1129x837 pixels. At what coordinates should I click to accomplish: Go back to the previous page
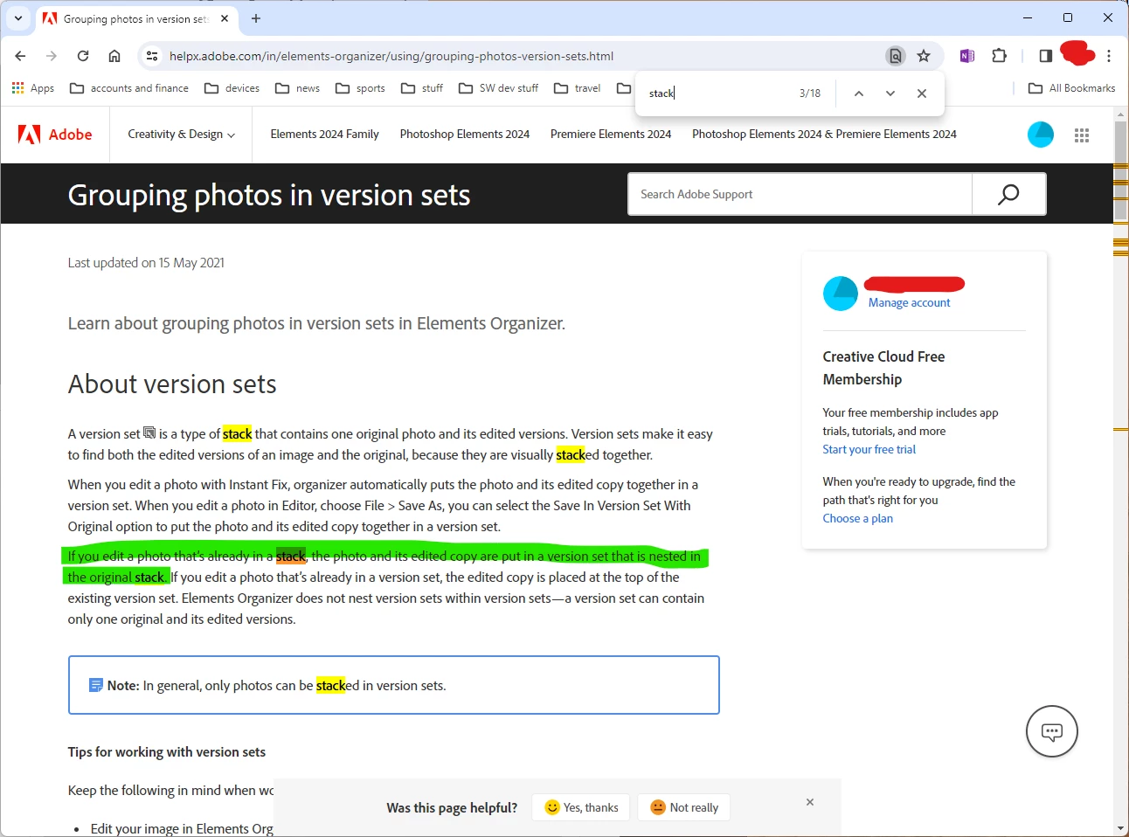[x=21, y=56]
